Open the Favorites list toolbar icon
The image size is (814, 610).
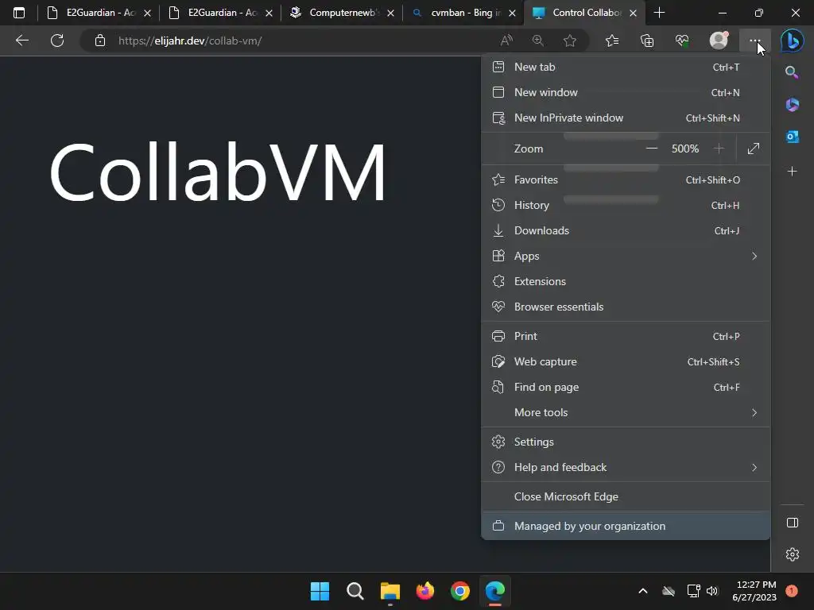pyautogui.click(x=612, y=41)
